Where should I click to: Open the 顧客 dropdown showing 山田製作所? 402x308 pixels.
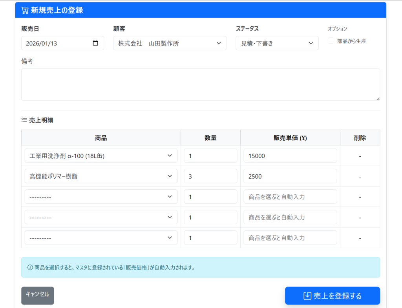(x=170, y=43)
